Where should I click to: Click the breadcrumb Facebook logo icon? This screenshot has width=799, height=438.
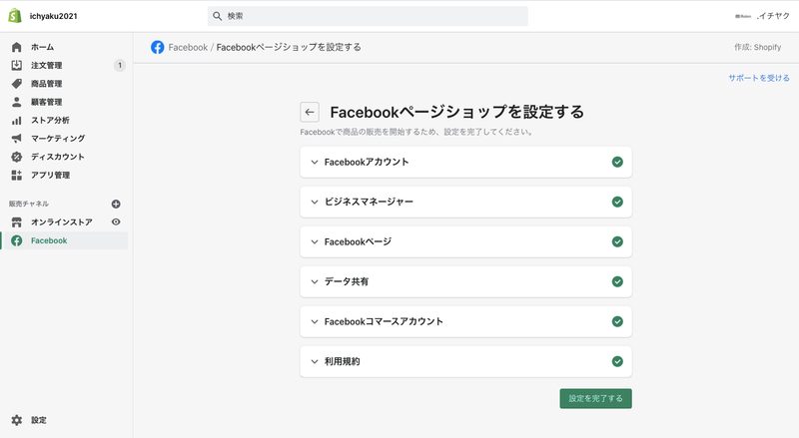158,47
